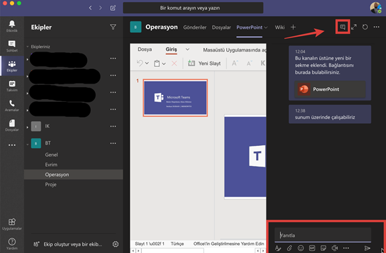Open undo dropdown arrow

coord(147,64)
